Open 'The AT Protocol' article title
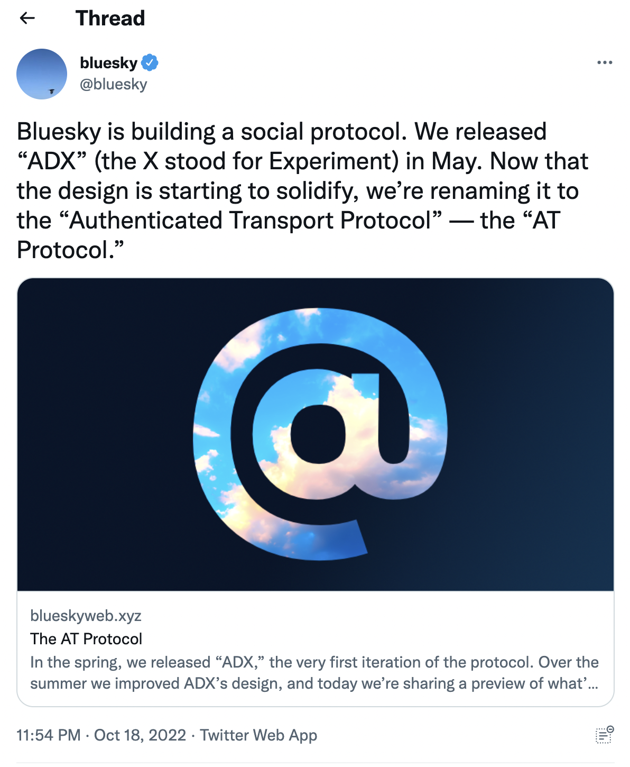Screen dimensions: 630x767 click(x=86, y=639)
